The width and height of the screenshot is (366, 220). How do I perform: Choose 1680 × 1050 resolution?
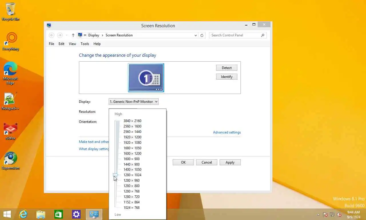132,148
